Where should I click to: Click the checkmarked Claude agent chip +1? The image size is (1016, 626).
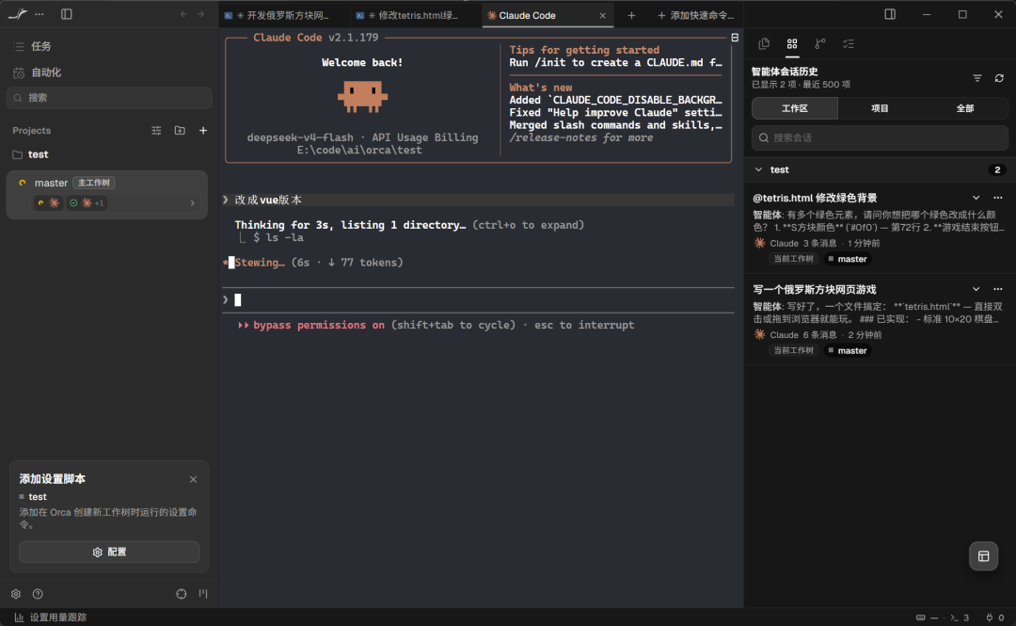tap(87, 203)
